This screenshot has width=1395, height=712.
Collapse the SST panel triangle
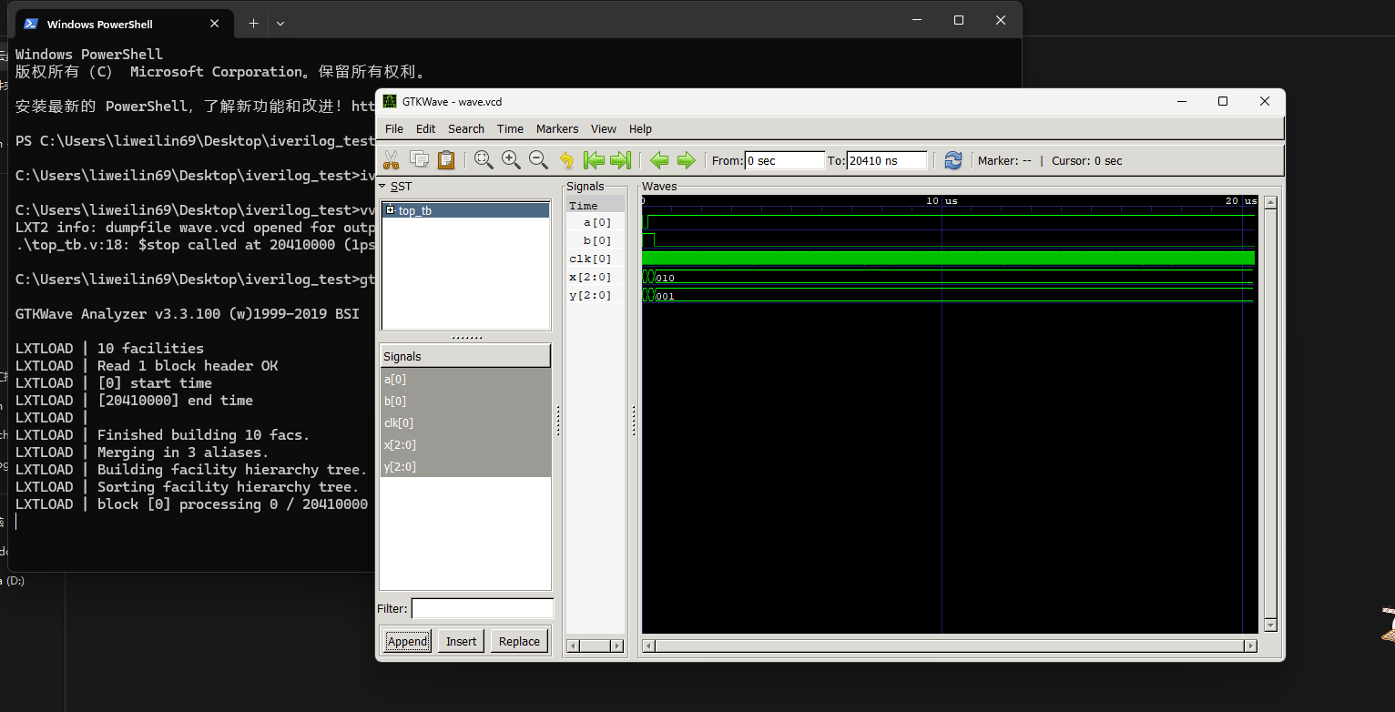382,186
